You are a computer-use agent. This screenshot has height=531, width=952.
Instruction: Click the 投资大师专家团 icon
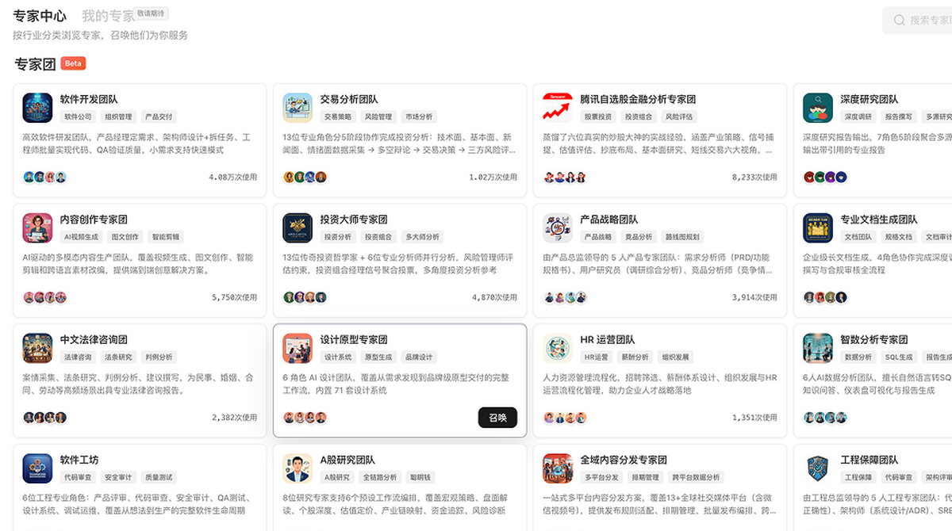click(297, 227)
